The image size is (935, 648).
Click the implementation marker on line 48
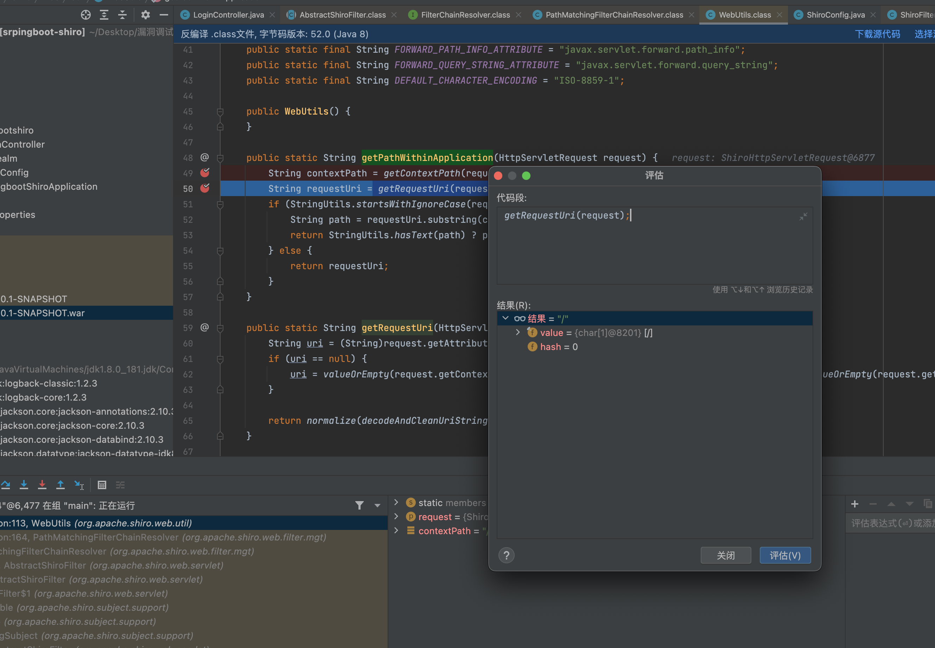coord(205,157)
